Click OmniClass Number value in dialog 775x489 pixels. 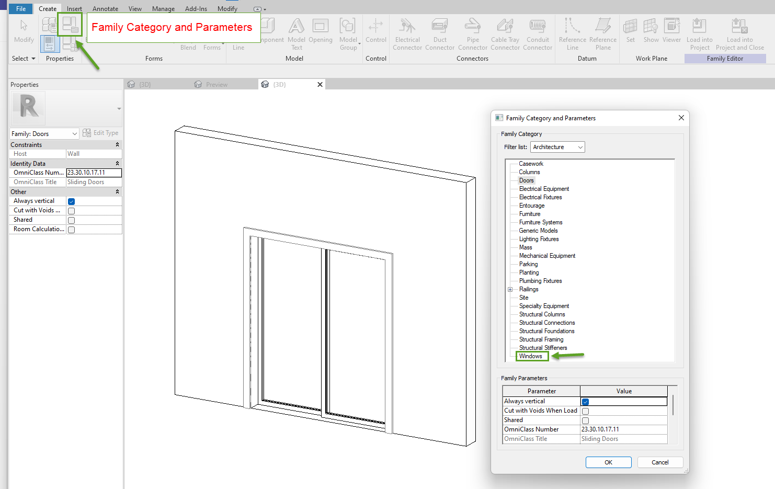(x=623, y=429)
